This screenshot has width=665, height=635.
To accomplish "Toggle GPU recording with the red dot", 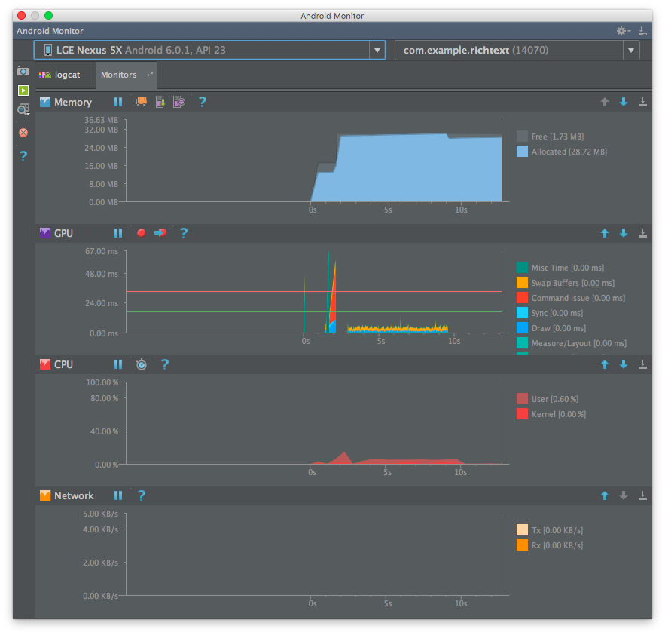I will pos(142,233).
